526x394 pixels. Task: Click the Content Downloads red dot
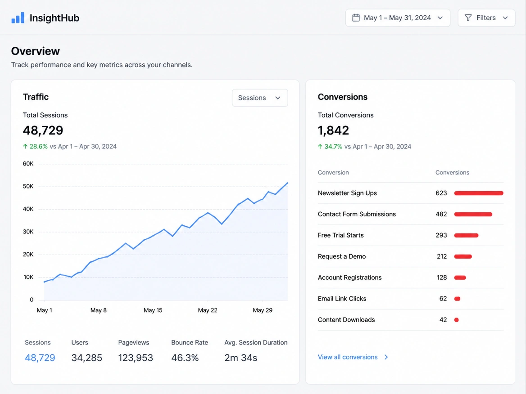(456, 320)
